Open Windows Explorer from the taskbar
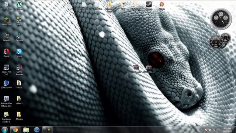 tap(26, 130)
